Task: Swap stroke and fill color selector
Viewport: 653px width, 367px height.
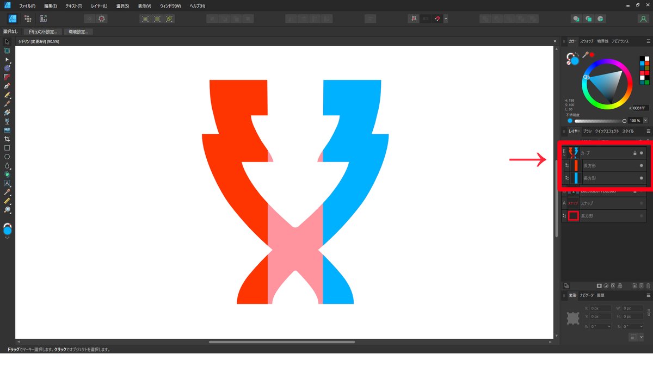Action: tap(577, 54)
